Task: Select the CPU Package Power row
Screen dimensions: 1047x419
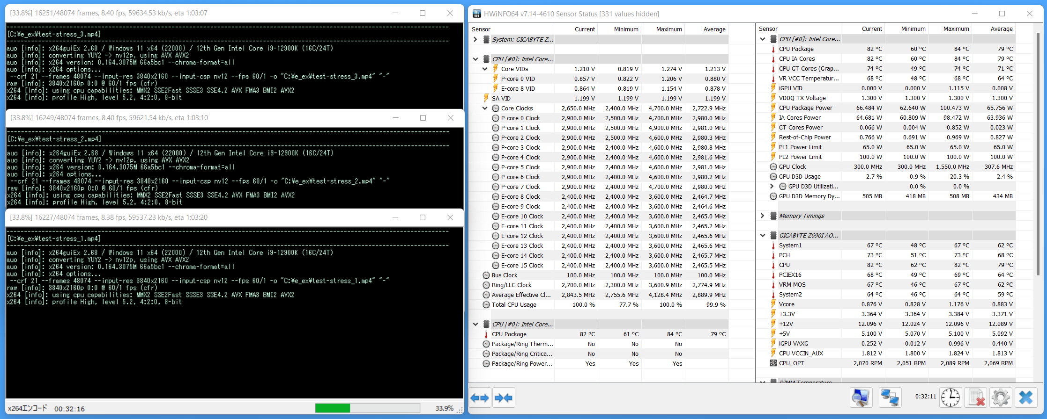Action: (x=886, y=108)
